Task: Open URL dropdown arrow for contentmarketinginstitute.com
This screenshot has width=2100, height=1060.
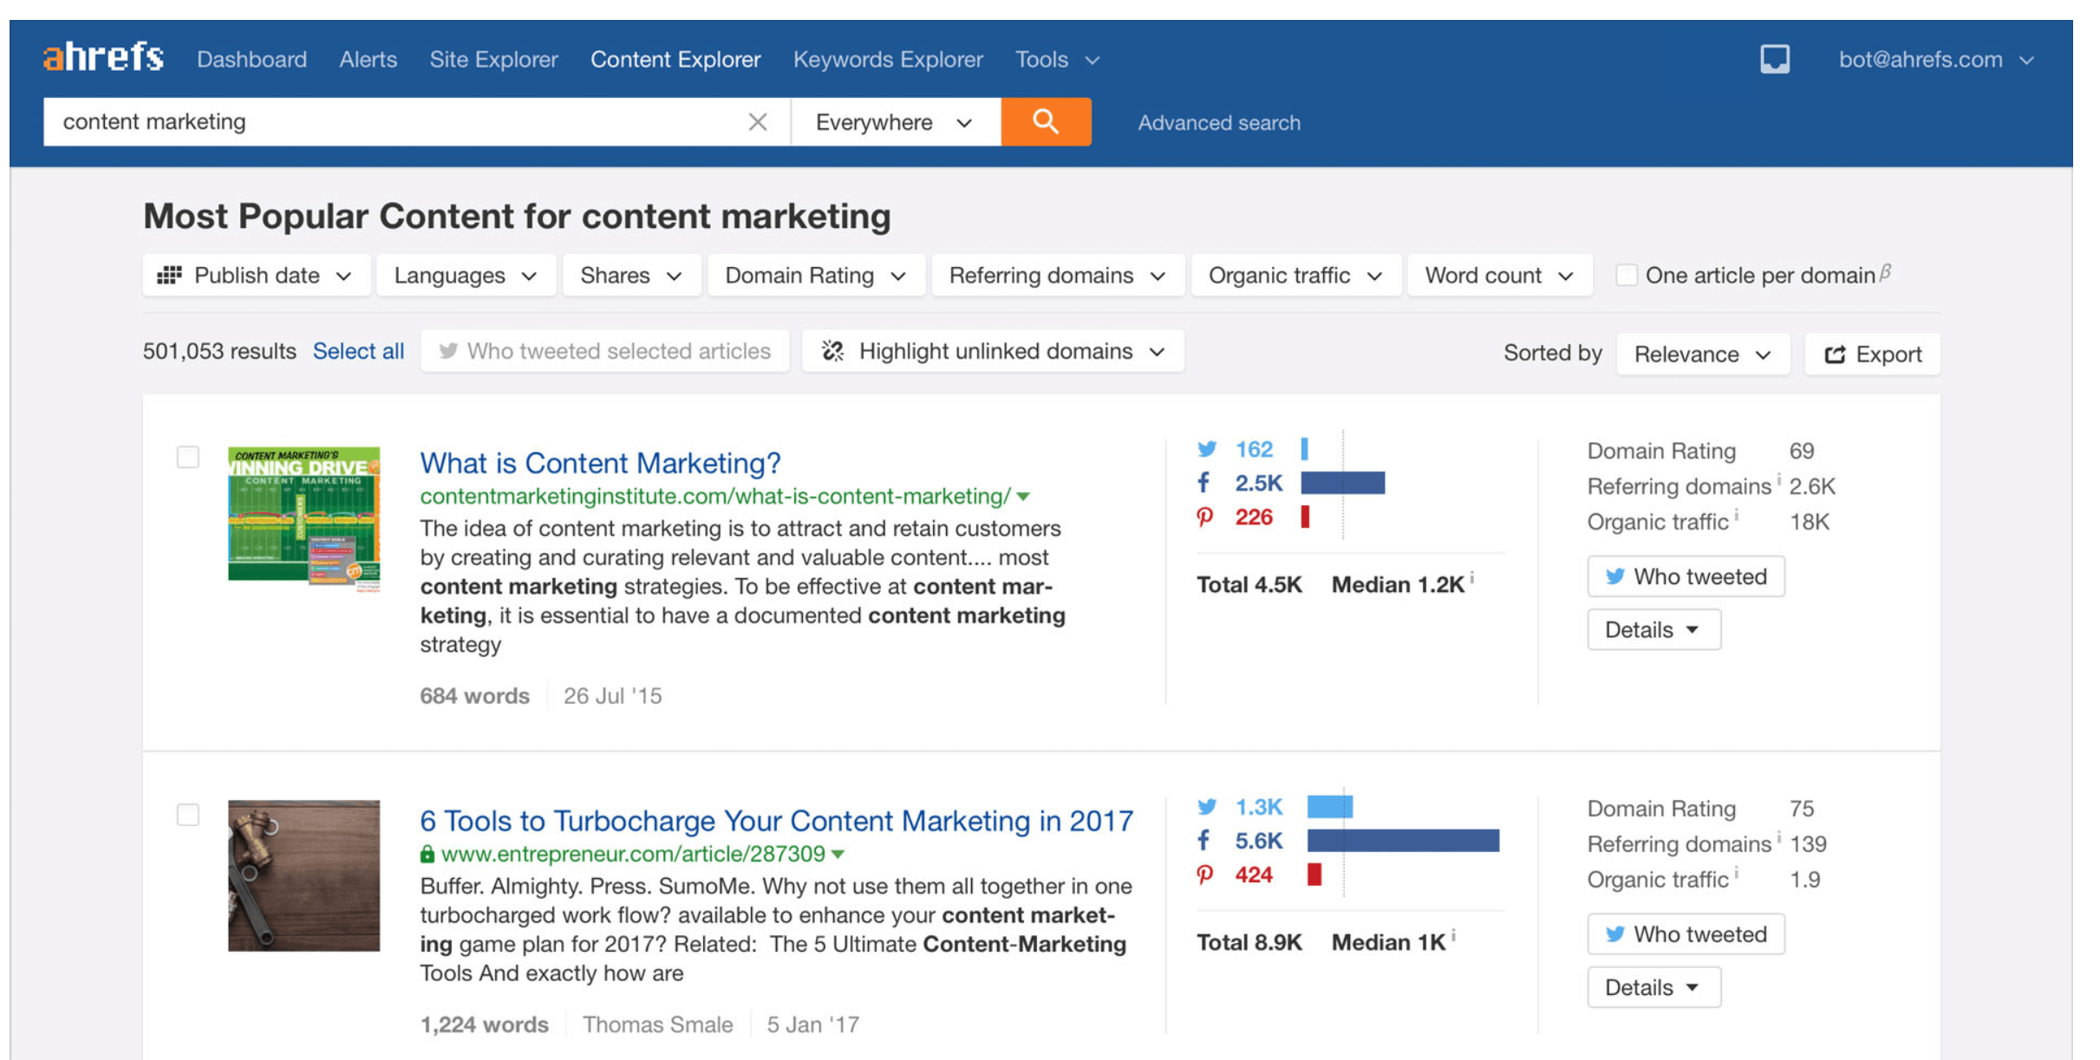Action: click(1024, 497)
